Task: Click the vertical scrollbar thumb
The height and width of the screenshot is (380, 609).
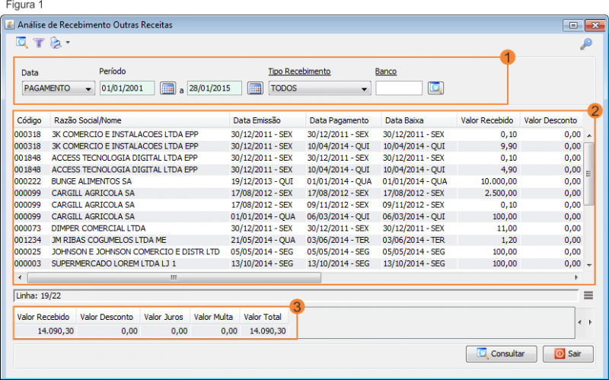Action: click(x=589, y=174)
